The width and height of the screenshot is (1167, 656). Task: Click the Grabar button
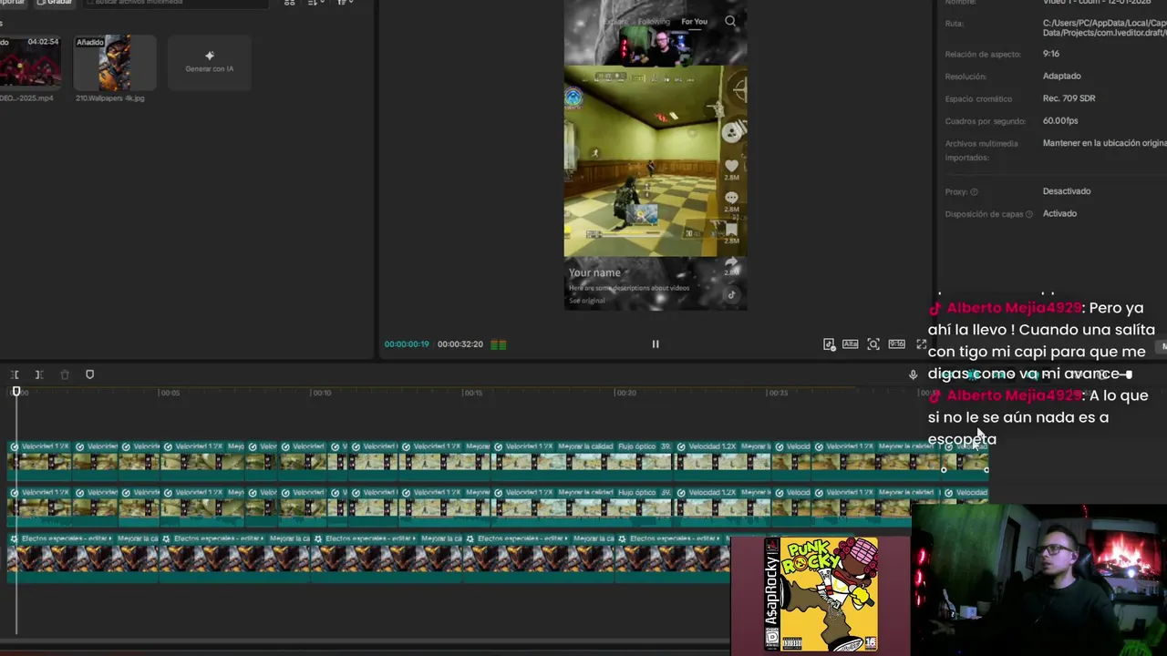tap(55, 3)
